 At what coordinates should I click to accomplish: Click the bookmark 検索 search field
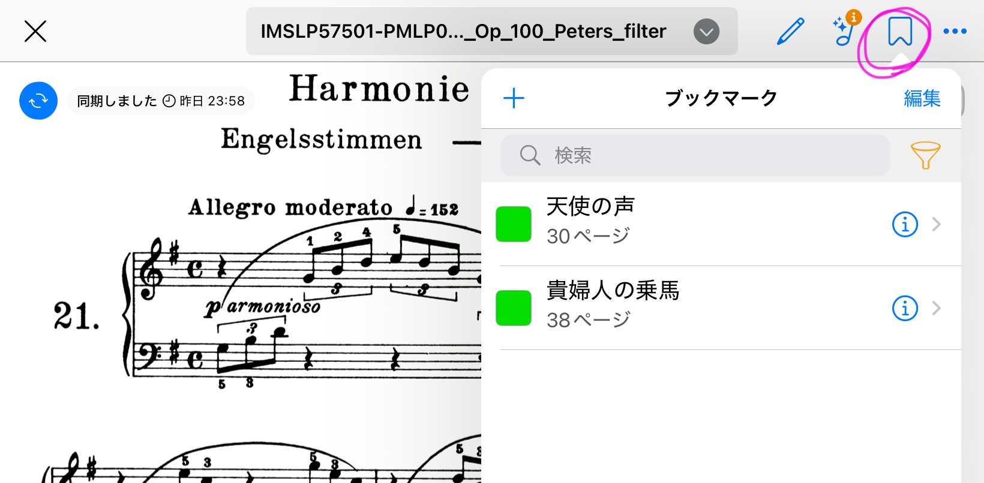tap(695, 155)
